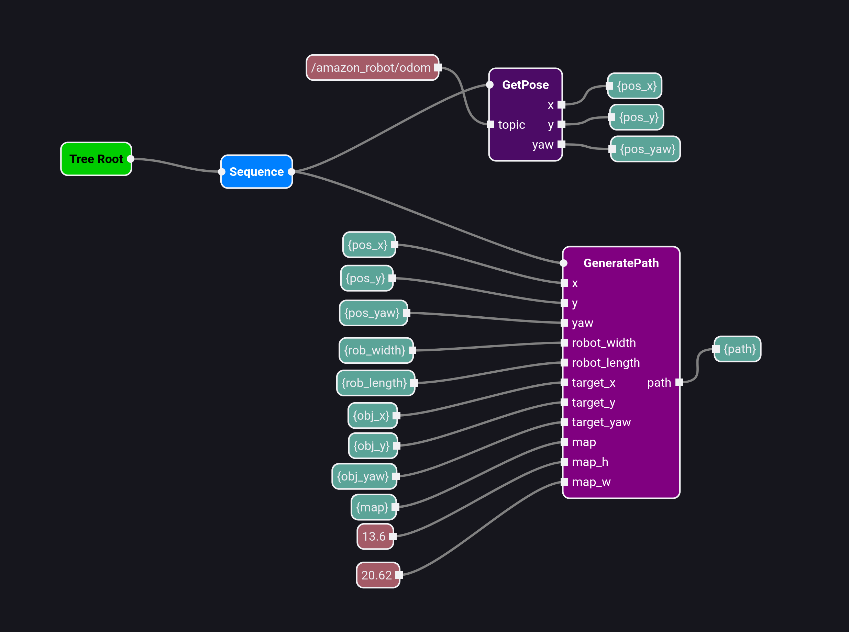Click the topic input port on GetPose
Viewport: 849px width, 632px height.
click(x=490, y=124)
